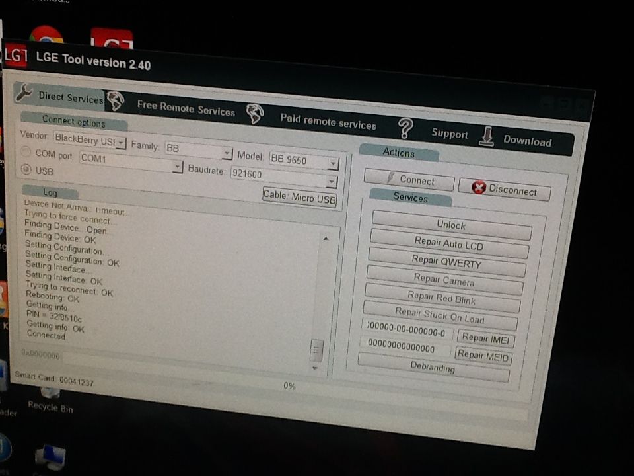Open the Model dropdown showing BB 9650
This screenshot has width=634, height=476.
point(304,161)
